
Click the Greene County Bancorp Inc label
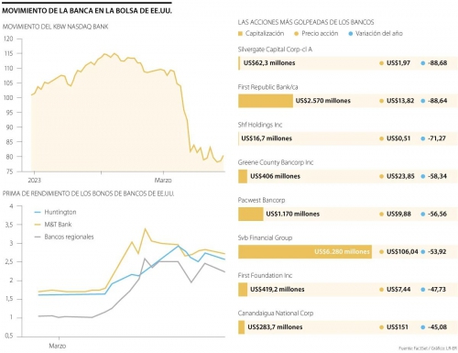pyautogui.click(x=276, y=162)
